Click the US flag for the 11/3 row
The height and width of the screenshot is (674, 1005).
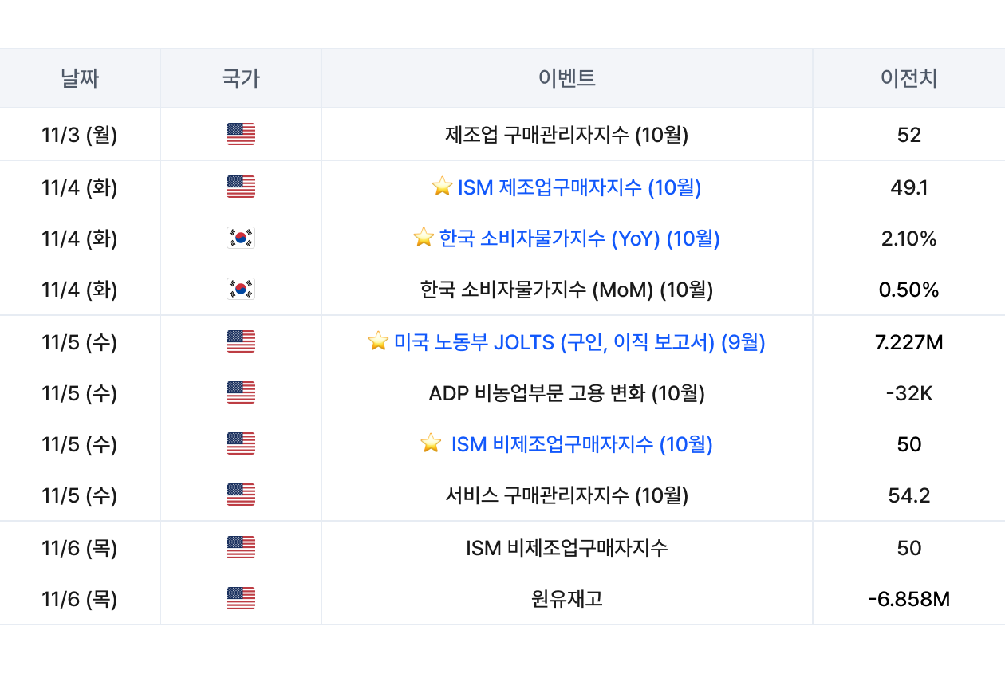point(240,135)
